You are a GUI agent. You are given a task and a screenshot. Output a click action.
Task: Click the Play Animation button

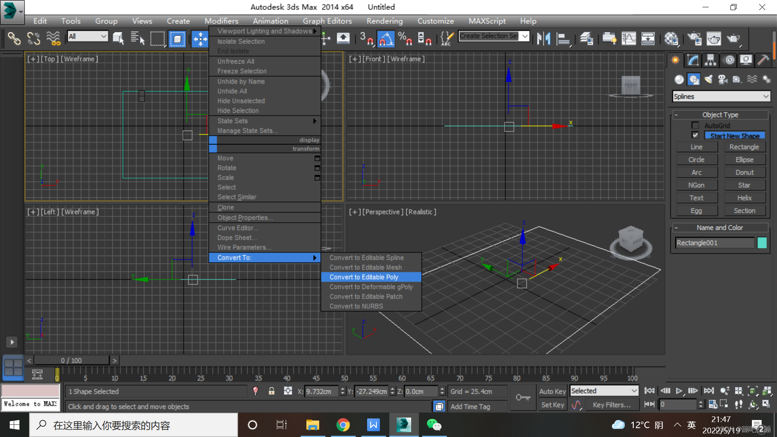(x=679, y=391)
